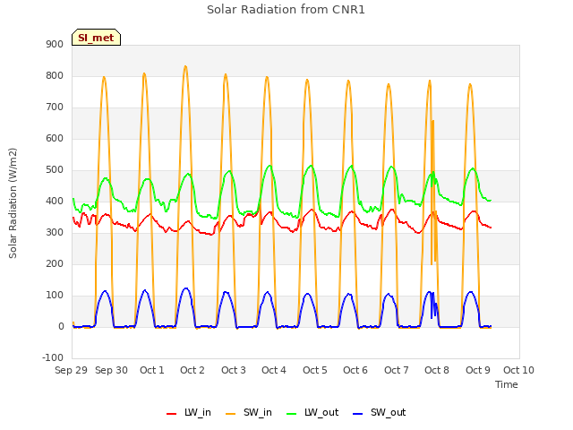Click the SW_in peak on Sep 30
The image size is (573, 430).
click(104, 77)
